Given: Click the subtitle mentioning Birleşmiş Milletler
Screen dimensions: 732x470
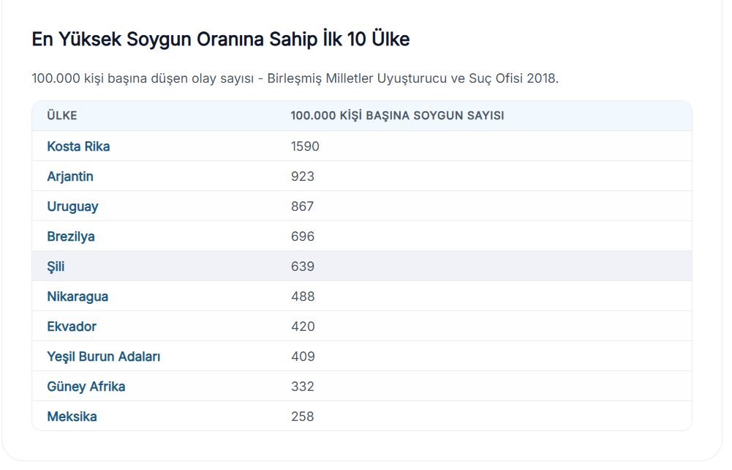Looking at the screenshot, I should [295, 78].
